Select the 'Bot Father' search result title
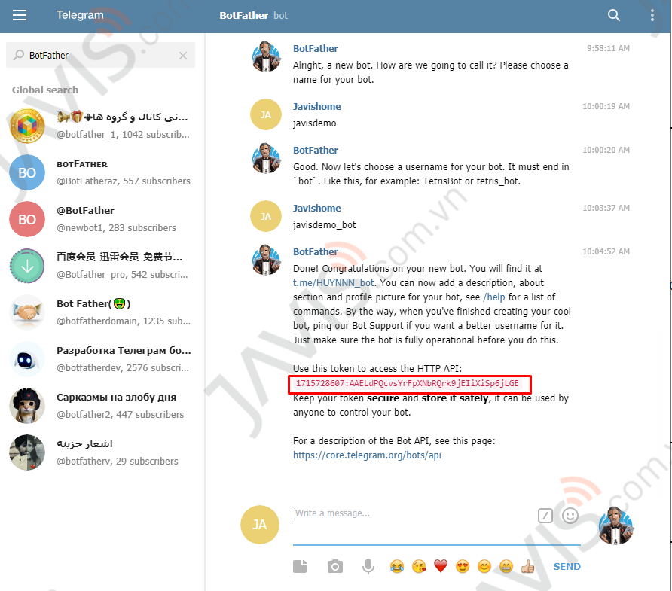This screenshot has width=672, height=591. point(93,303)
